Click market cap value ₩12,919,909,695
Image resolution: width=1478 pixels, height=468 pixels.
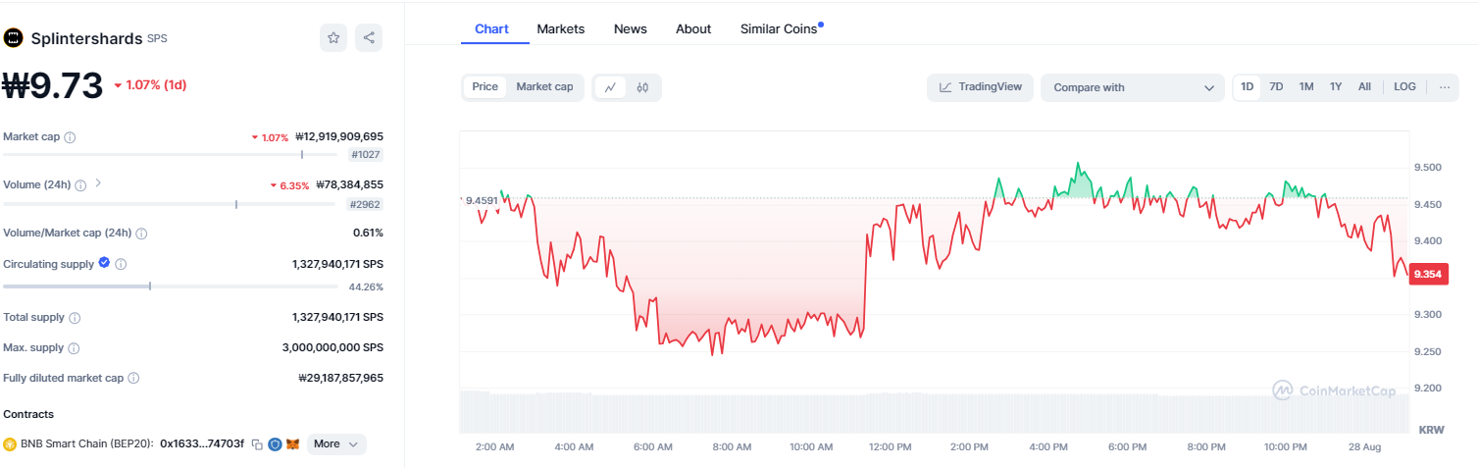[x=339, y=137]
